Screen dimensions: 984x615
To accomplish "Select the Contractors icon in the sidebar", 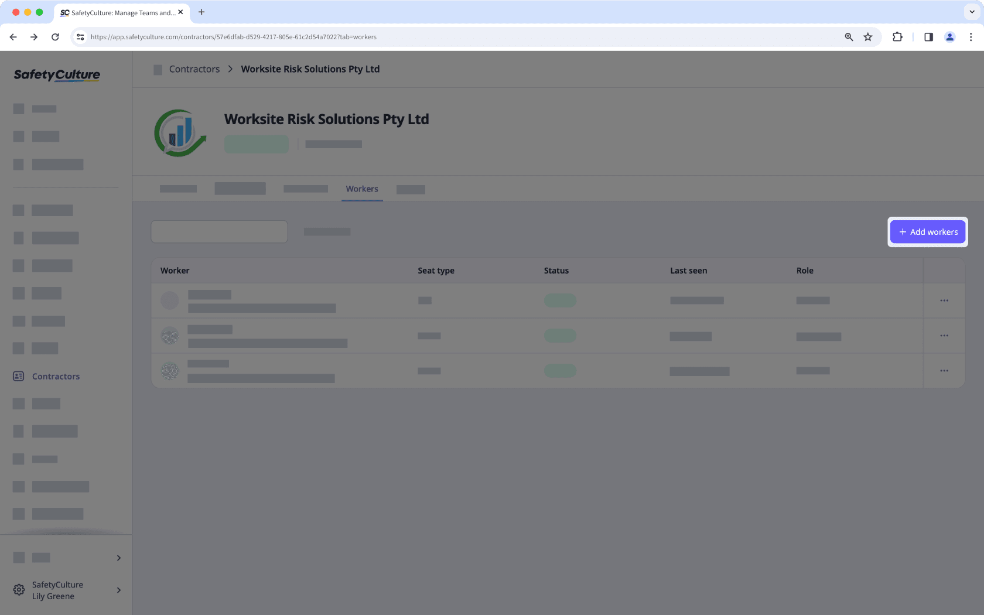I will pyautogui.click(x=18, y=376).
